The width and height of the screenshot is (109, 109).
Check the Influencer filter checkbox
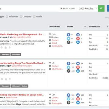[x=7, y=17]
